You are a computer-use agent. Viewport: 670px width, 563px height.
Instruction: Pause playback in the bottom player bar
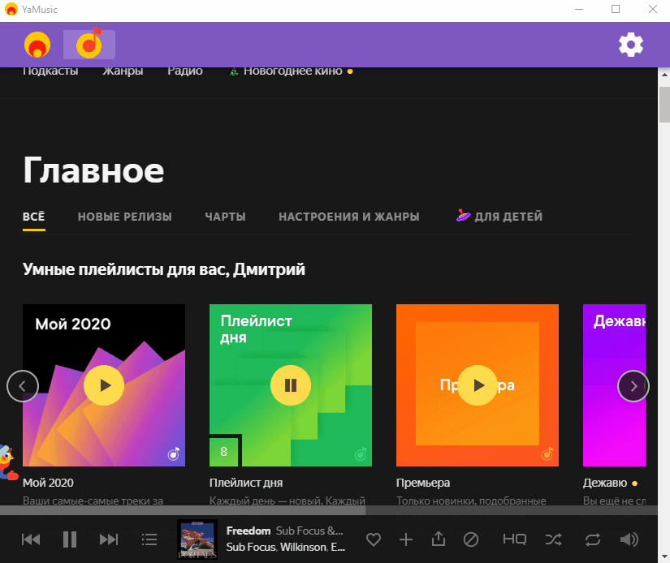70,539
